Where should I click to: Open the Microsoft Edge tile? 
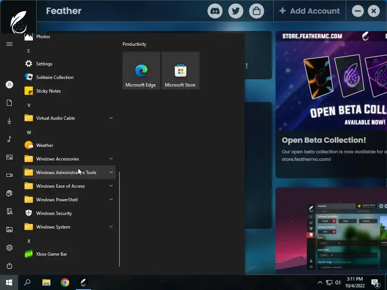point(141,71)
